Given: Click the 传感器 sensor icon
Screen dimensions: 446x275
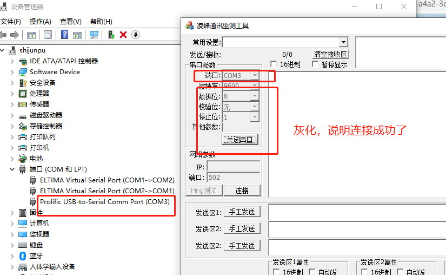Looking at the screenshot, I should click(x=23, y=104).
